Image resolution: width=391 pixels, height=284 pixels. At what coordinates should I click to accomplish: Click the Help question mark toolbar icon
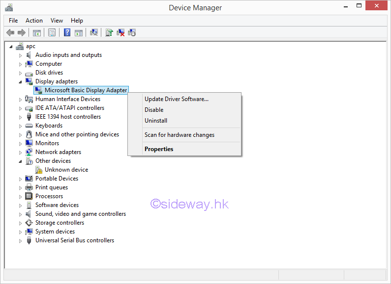[x=67, y=32]
